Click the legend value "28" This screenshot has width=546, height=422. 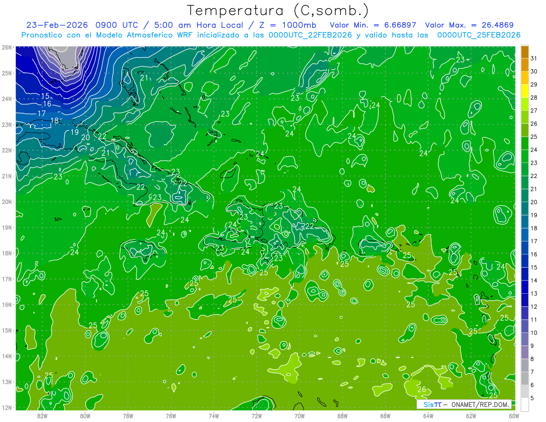tap(534, 97)
